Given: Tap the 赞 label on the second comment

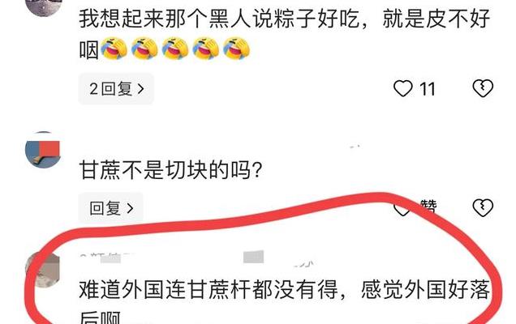Looking at the screenshot, I should tap(428, 207).
